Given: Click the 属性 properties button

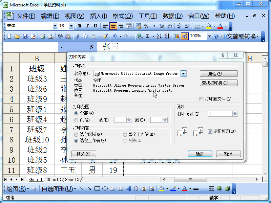Looking at the screenshot, I should (x=218, y=74).
